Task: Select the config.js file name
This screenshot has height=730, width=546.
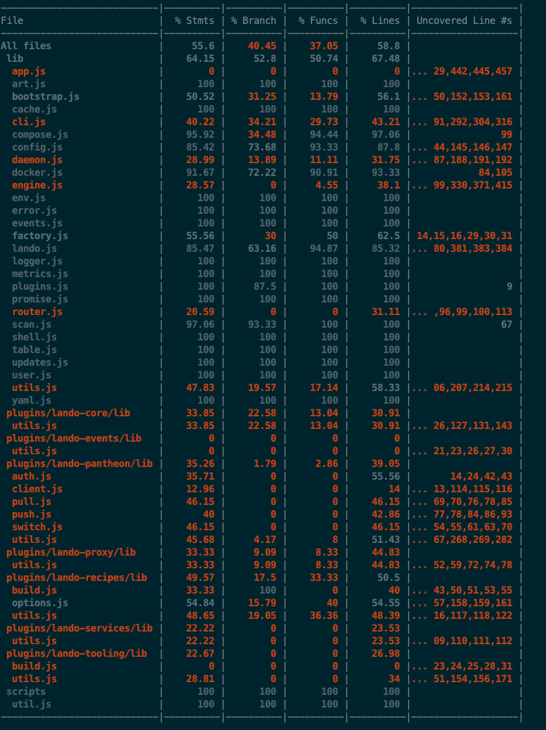Action: pos(37,147)
